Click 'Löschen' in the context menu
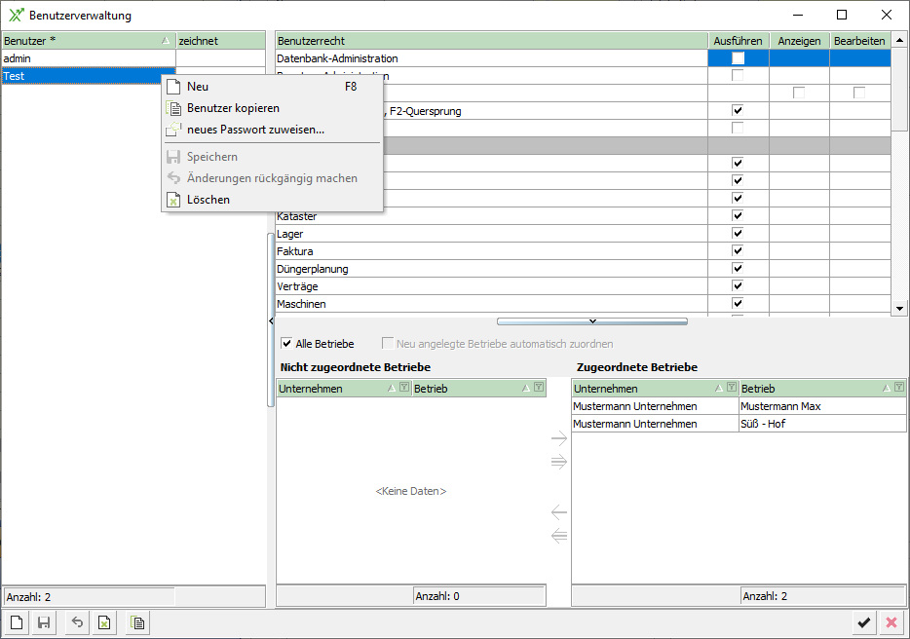Viewport: 910px width, 639px height. point(209,200)
